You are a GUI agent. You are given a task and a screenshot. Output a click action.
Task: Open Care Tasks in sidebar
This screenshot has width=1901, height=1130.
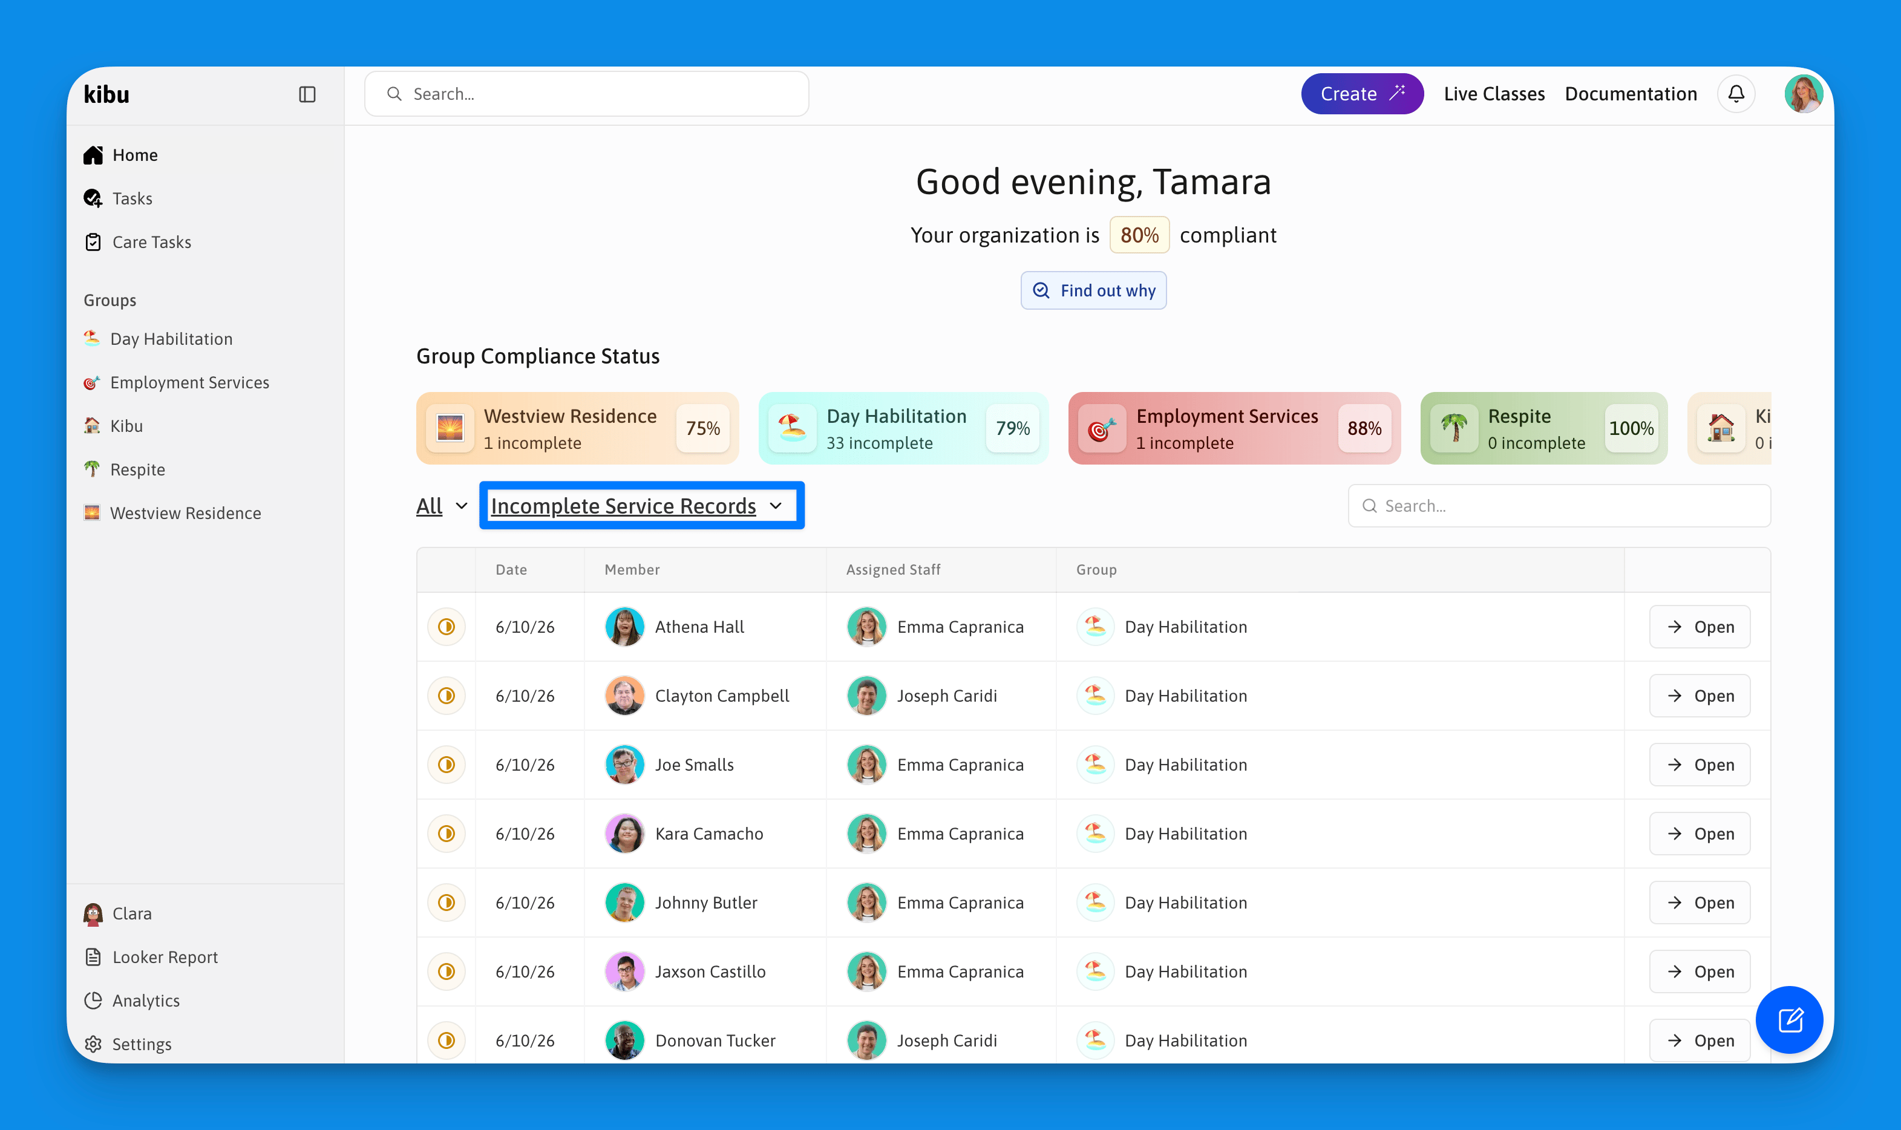(138, 242)
